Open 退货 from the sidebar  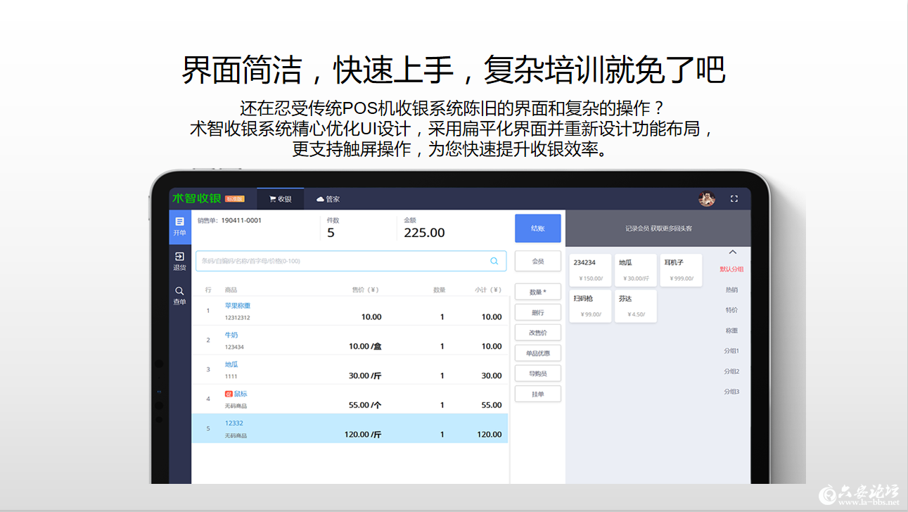click(x=180, y=257)
